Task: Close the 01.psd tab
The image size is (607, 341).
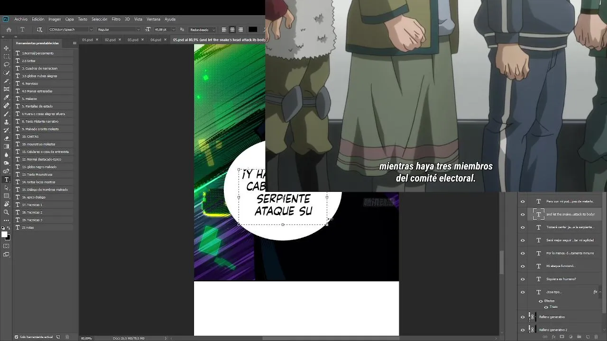Action: pos(97,40)
